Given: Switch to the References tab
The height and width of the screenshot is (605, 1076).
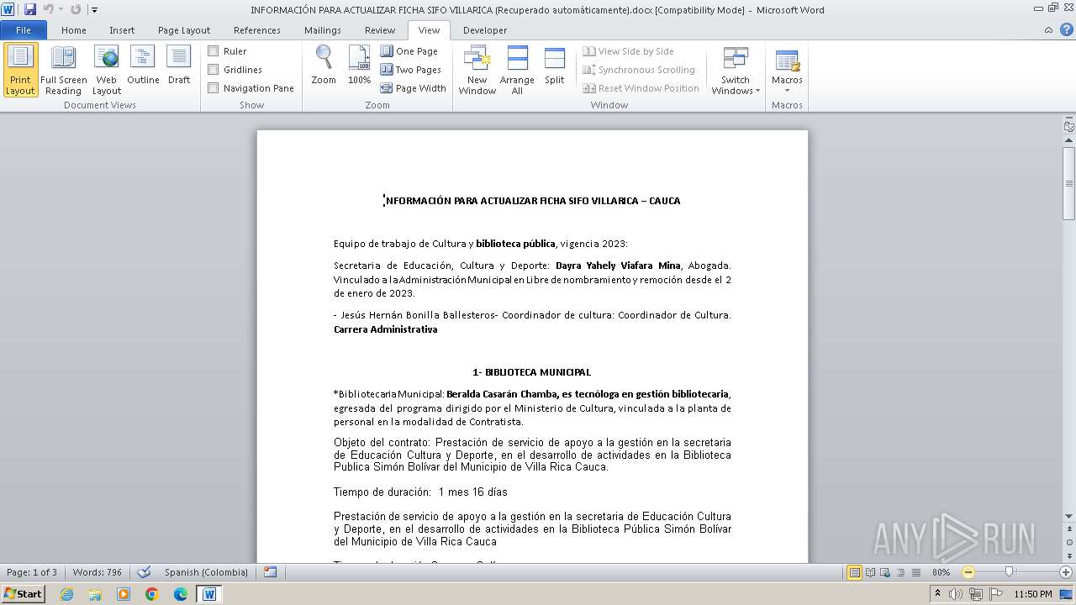Looking at the screenshot, I should coord(257,30).
